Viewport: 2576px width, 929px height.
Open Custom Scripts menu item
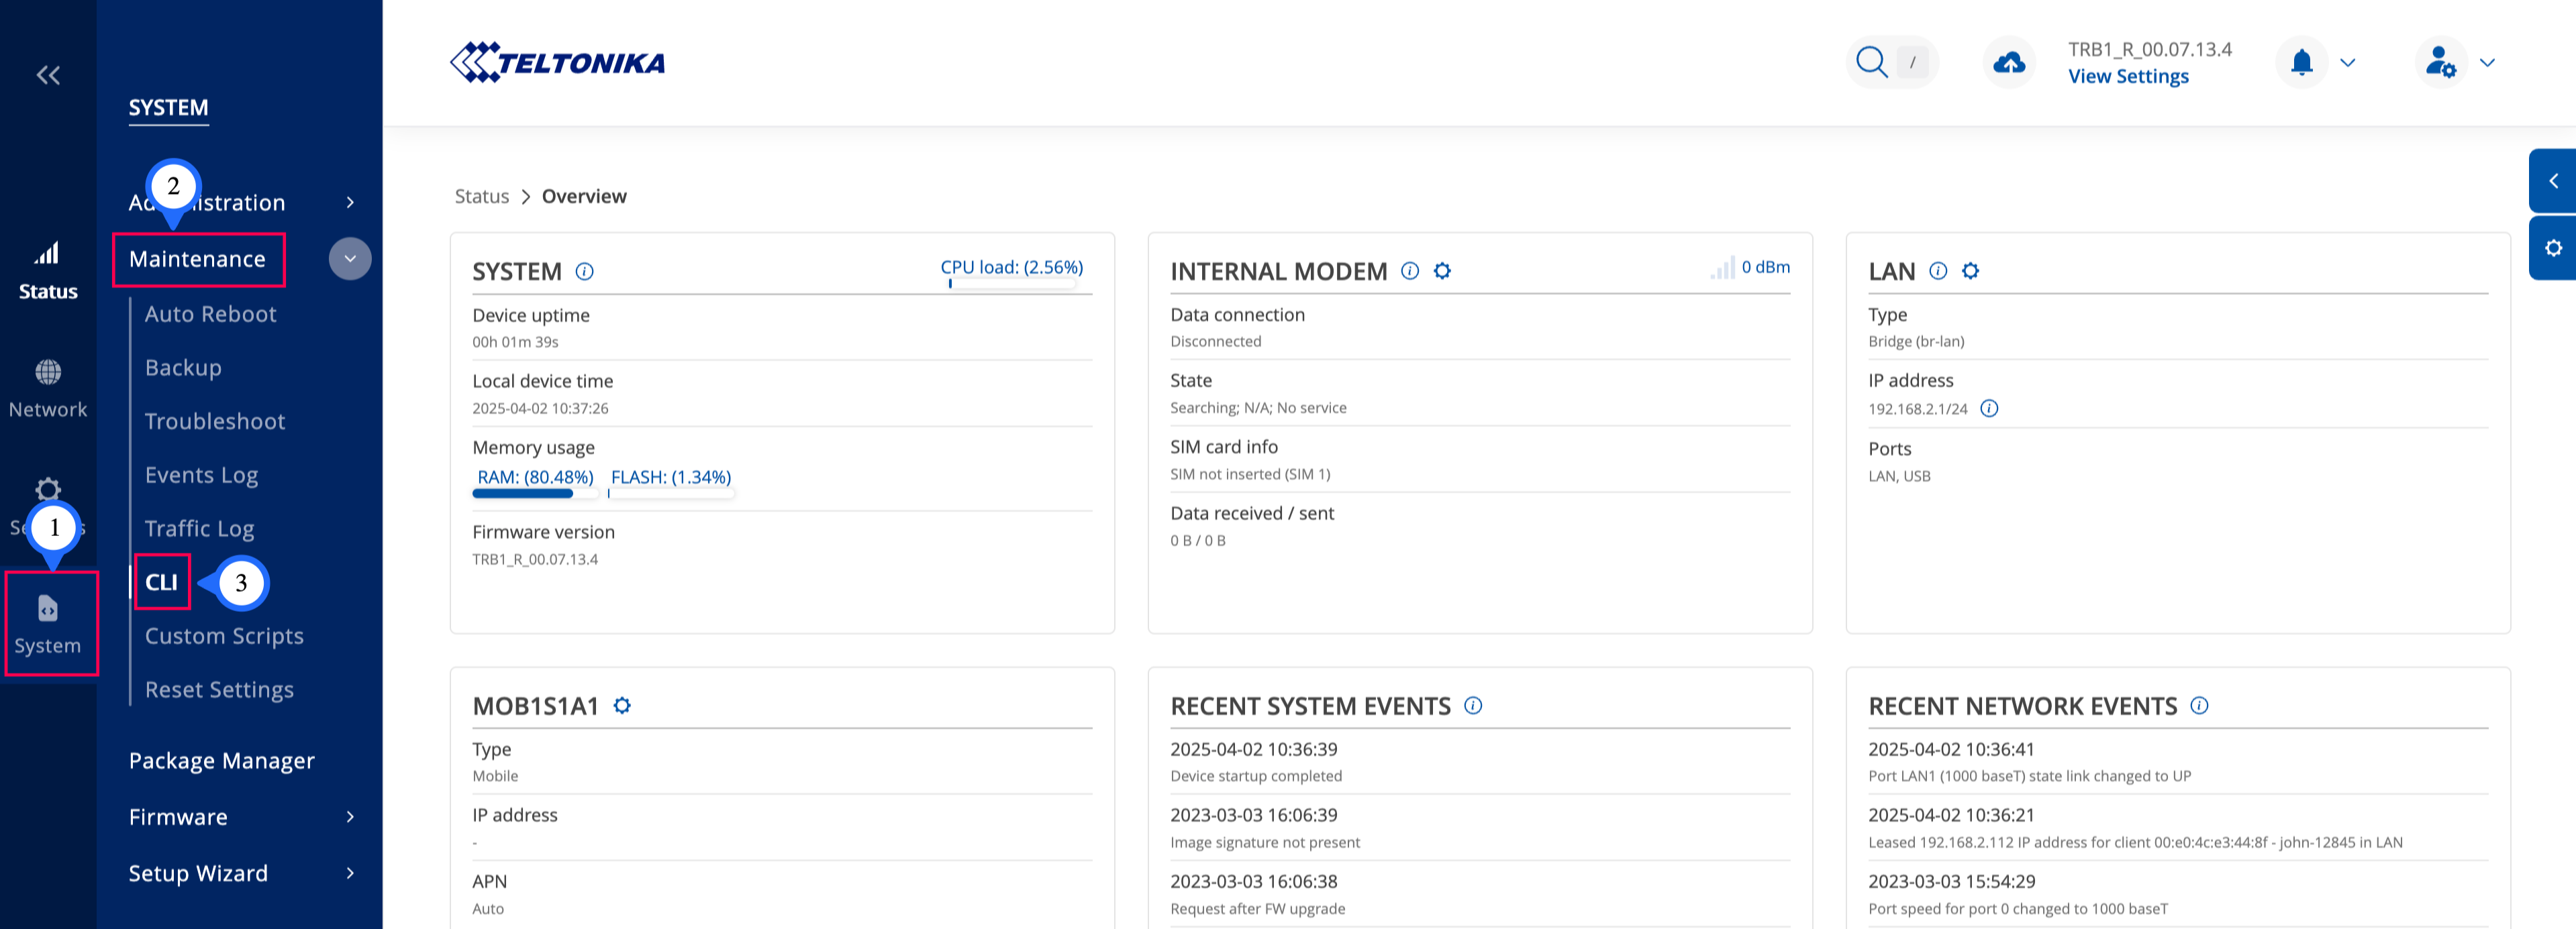click(224, 637)
